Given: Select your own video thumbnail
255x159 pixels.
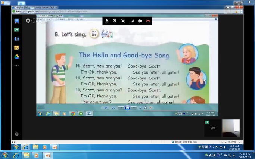Looking at the screenshot, I should [x=231, y=128].
